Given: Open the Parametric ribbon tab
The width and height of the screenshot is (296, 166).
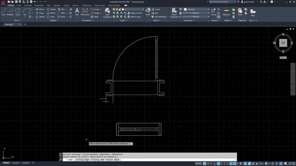Looking at the screenshot, I should [x=39, y=6].
